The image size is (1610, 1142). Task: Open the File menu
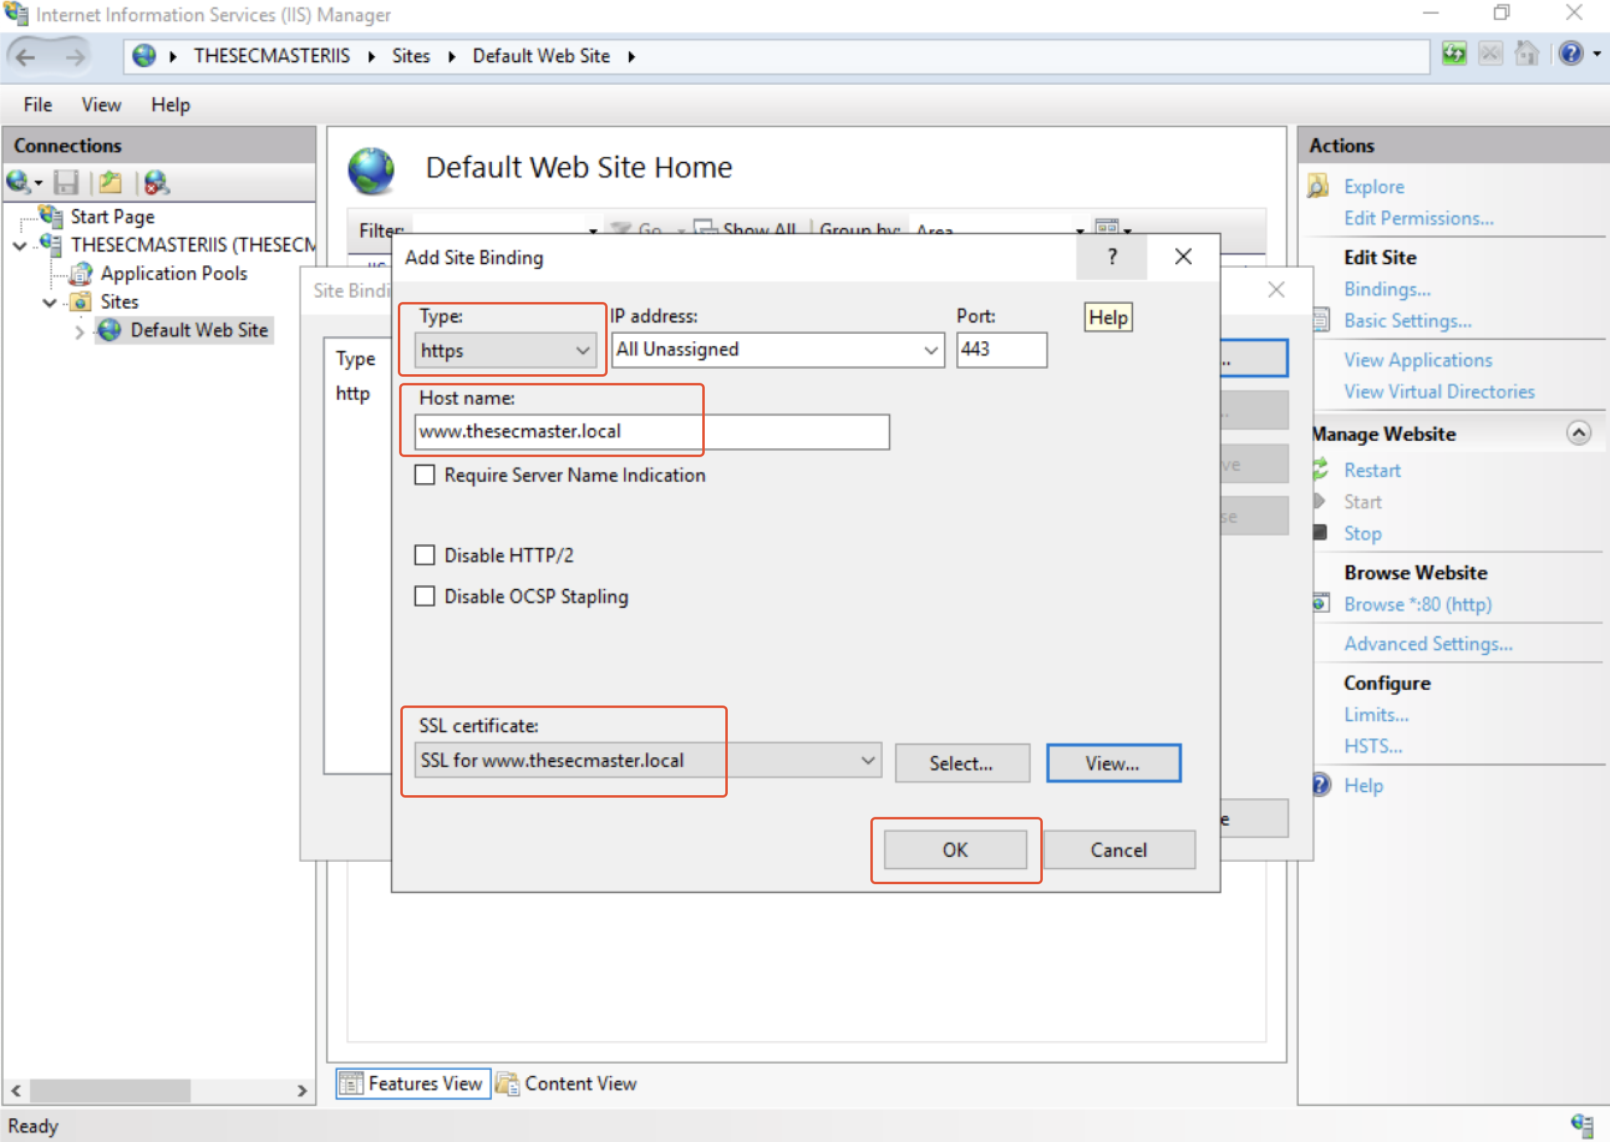(37, 105)
